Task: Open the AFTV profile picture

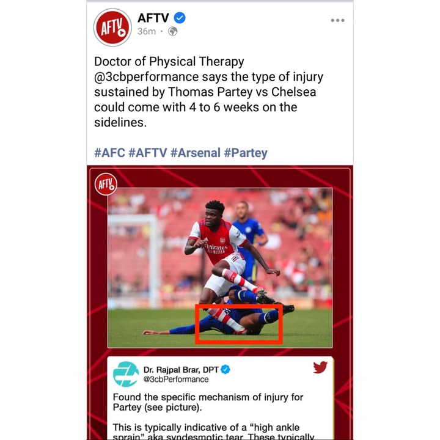Action: click(112, 28)
